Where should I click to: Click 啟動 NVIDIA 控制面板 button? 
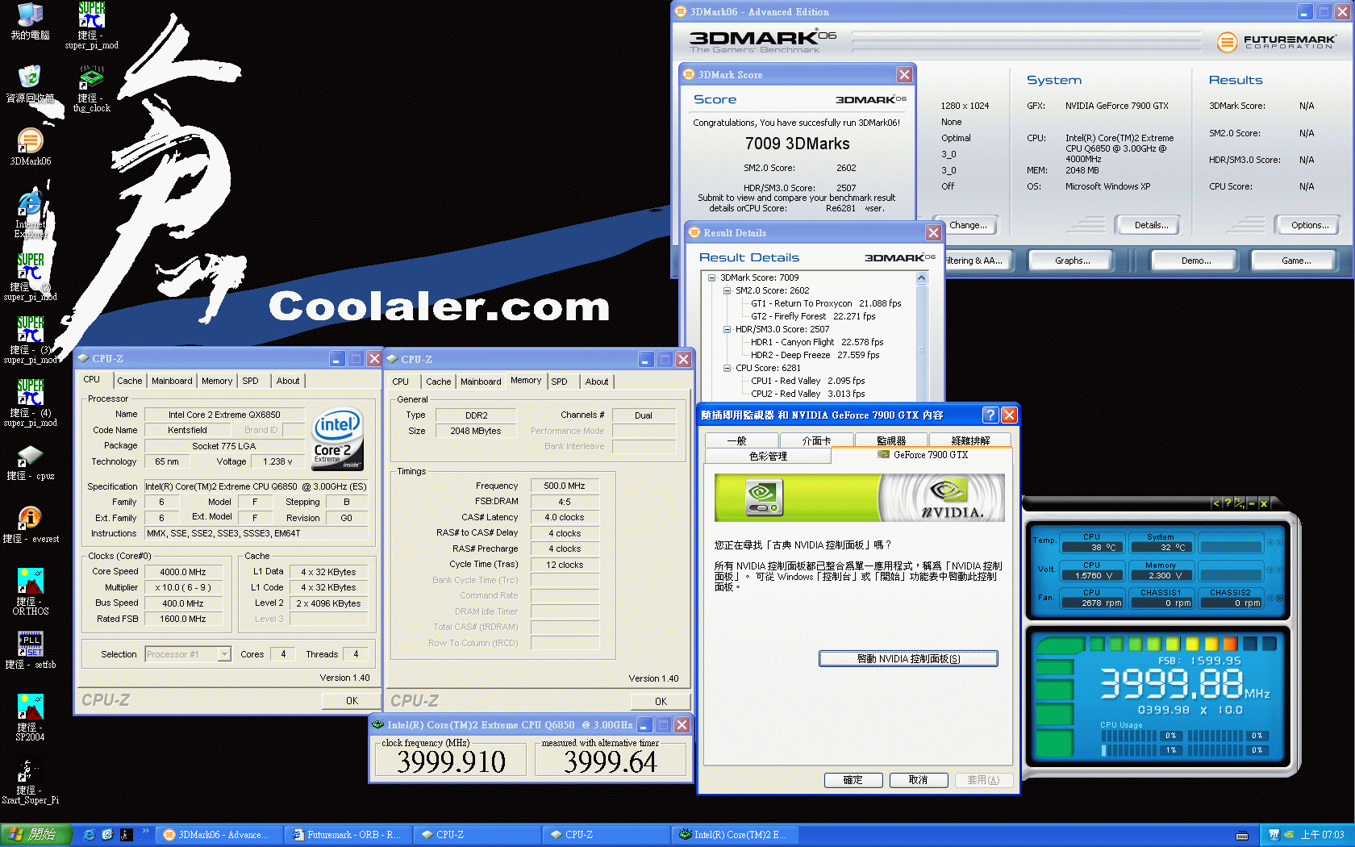908,659
